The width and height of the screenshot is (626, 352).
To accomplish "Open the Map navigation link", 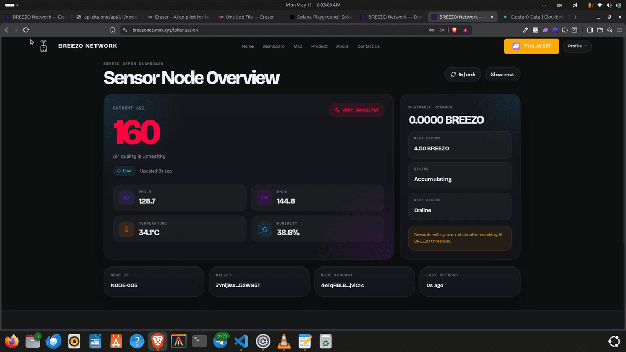I will (298, 46).
